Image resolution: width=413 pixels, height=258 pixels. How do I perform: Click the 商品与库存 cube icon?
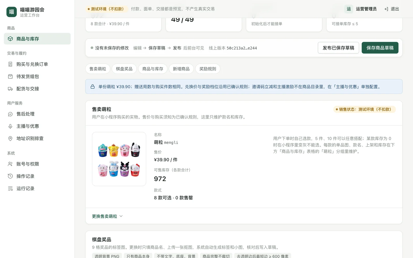[x=10, y=39]
